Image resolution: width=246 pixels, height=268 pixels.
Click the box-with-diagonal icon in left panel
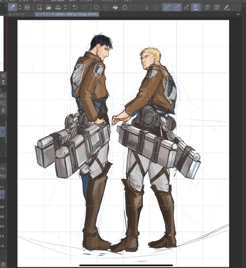pos(3,76)
